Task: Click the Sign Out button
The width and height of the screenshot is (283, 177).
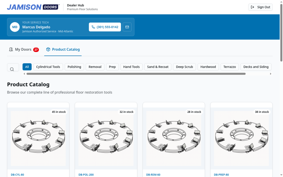Action: (260, 7)
